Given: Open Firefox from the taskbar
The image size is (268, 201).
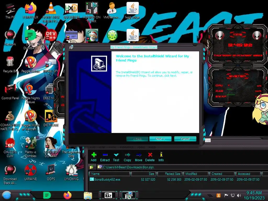Looking at the screenshot, I should 68,195.
